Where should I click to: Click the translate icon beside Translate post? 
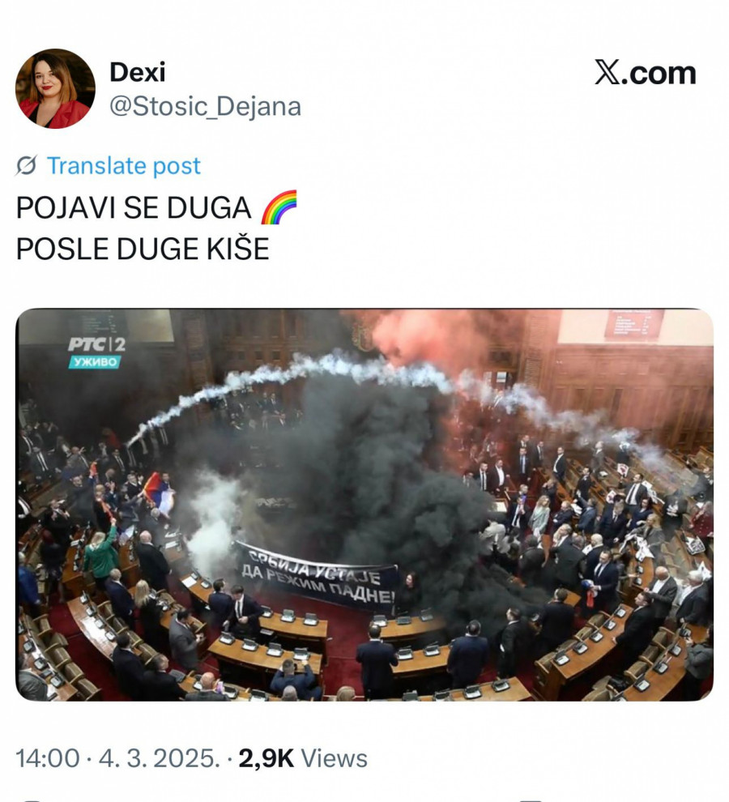[x=26, y=166]
